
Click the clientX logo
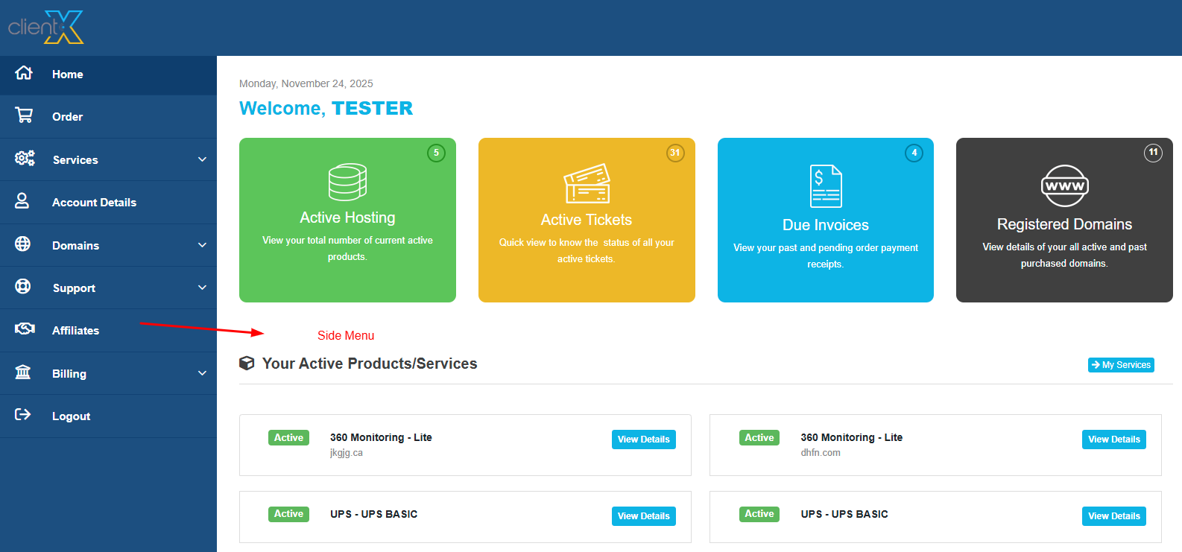coord(46,28)
